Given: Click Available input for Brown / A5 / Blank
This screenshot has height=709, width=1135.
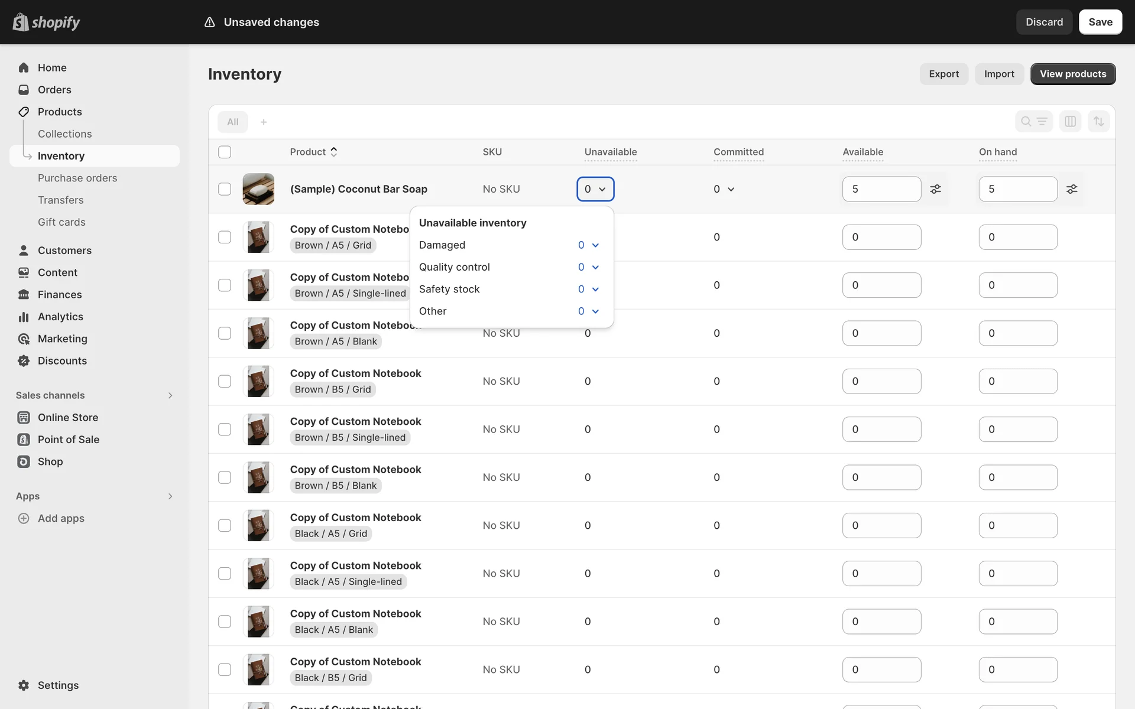Looking at the screenshot, I should (x=881, y=333).
